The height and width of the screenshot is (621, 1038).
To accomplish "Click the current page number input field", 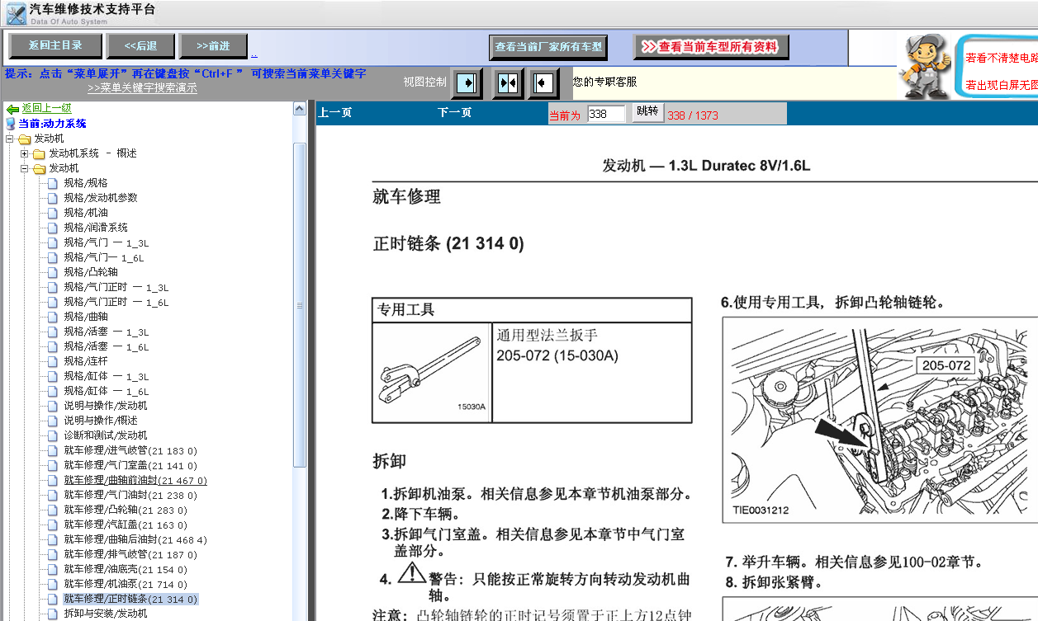I will (x=606, y=114).
